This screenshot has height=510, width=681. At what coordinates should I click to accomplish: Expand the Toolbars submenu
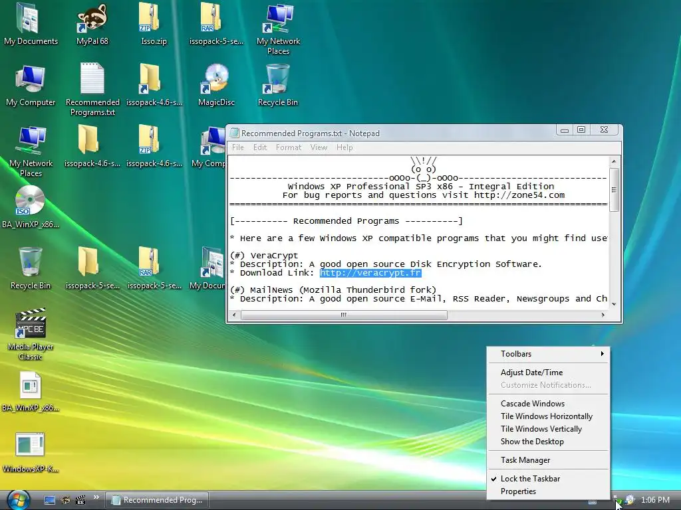(549, 353)
